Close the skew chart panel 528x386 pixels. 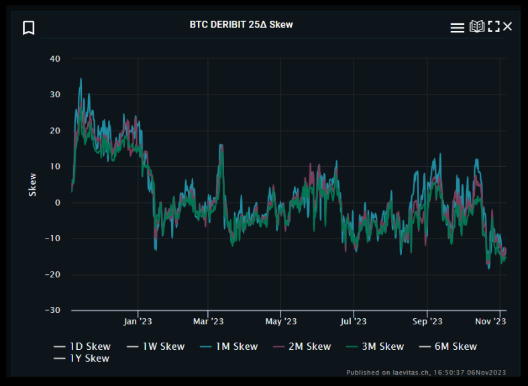click(507, 26)
